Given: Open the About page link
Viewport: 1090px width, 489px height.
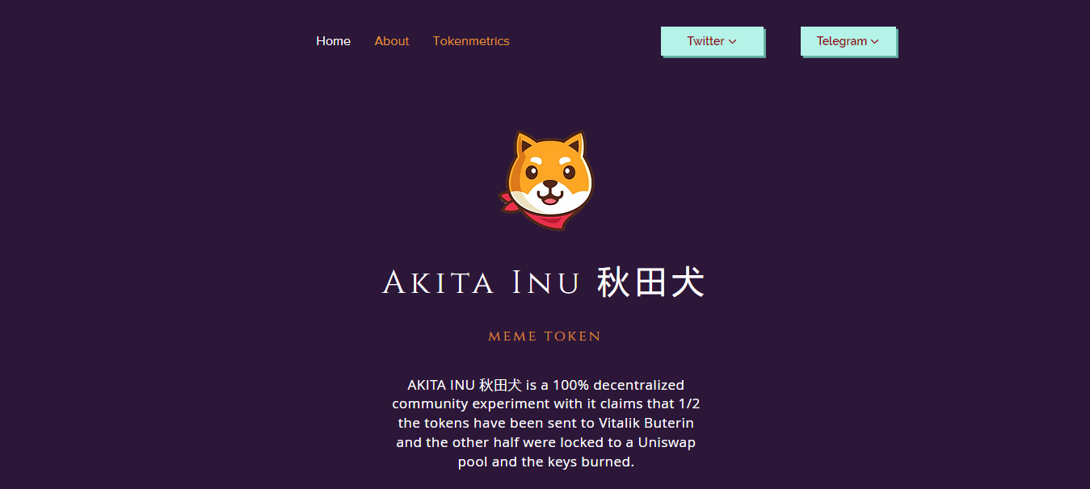Looking at the screenshot, I should click(392, 41).
